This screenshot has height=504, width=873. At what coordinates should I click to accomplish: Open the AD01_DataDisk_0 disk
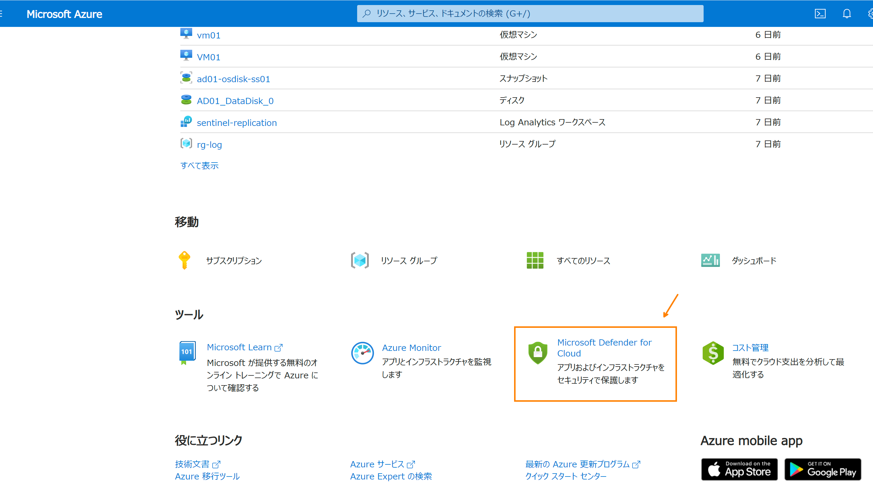[x=235, y=101]
